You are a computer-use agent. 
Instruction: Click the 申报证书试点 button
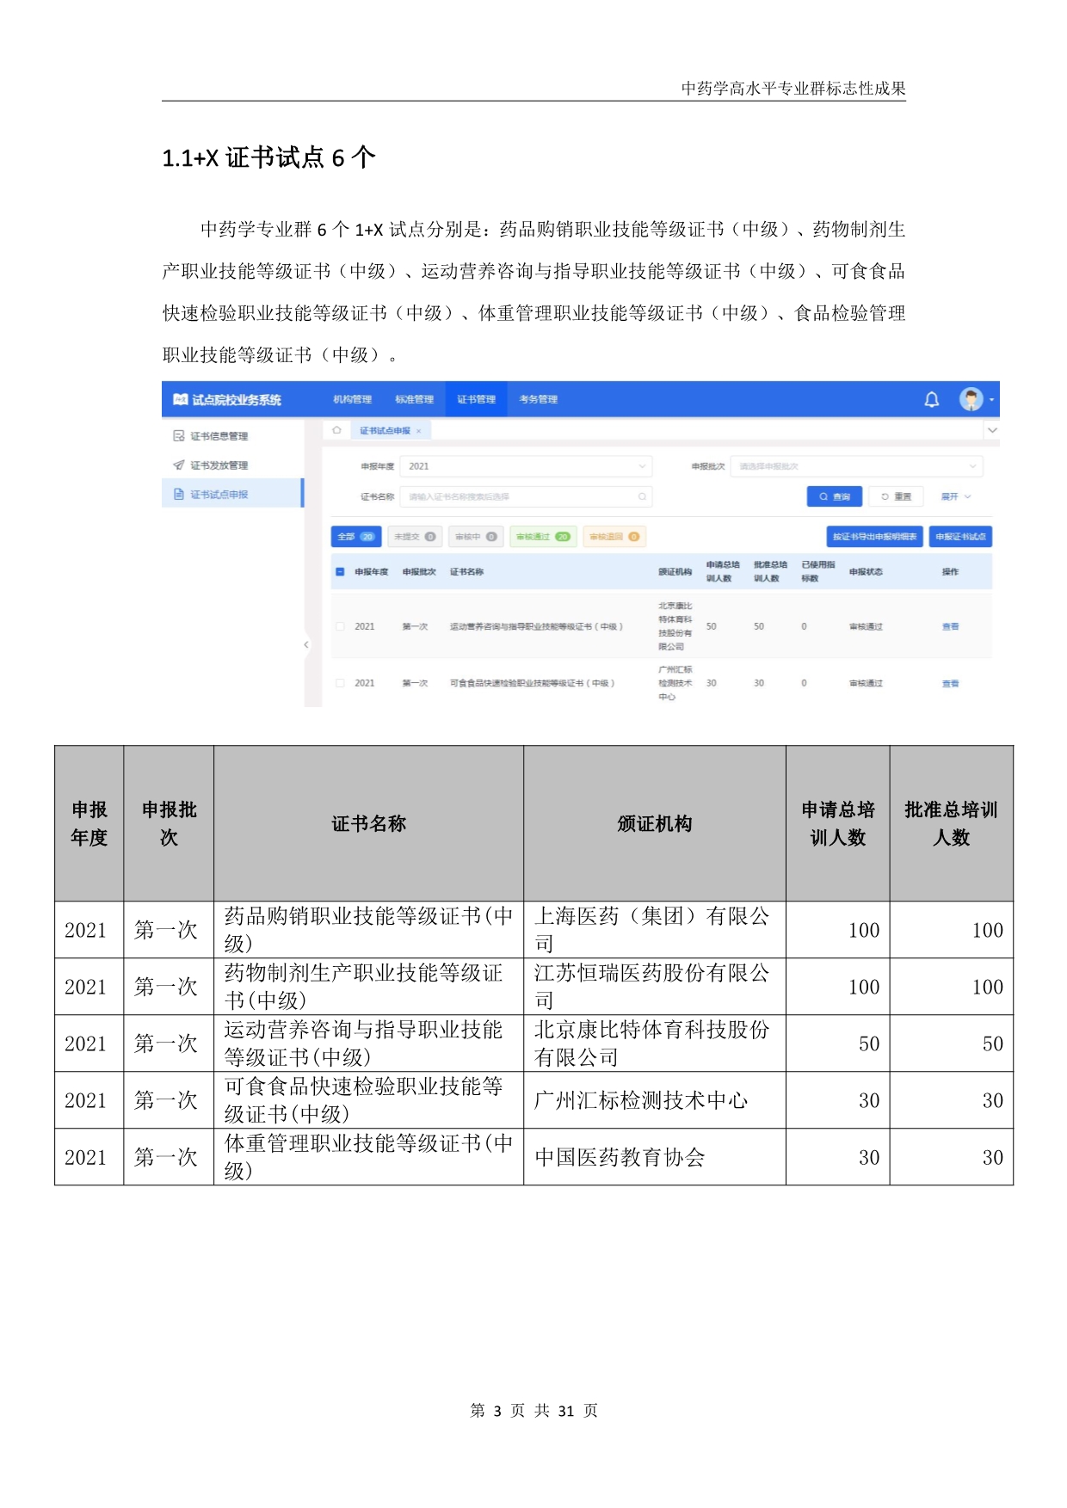(x=960, y=537)
